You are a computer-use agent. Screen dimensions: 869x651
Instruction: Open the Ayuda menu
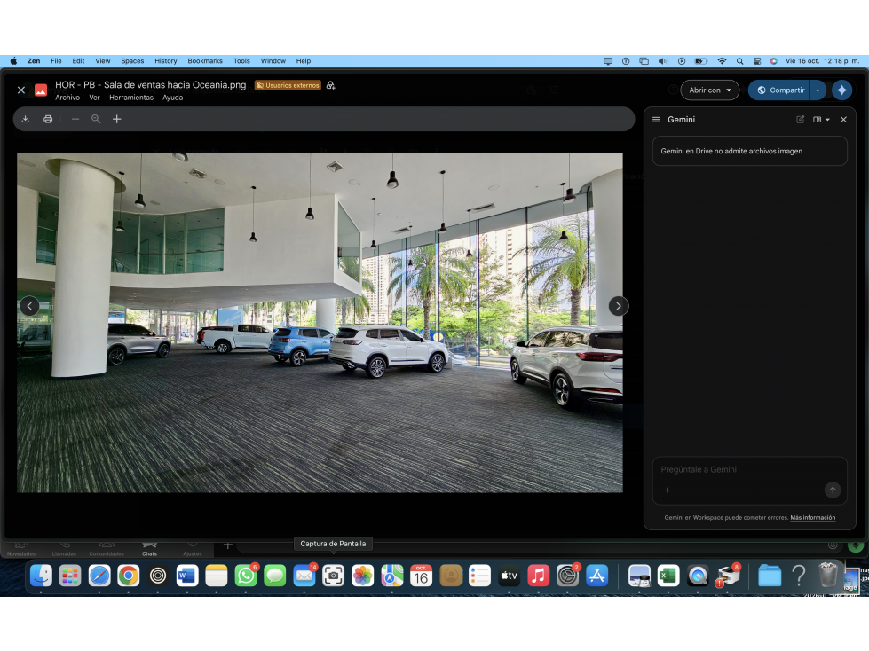tap(172, 98)
